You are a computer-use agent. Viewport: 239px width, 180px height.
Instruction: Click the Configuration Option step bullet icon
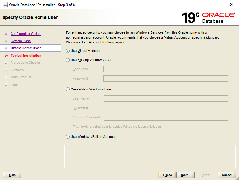pos(6,34)
